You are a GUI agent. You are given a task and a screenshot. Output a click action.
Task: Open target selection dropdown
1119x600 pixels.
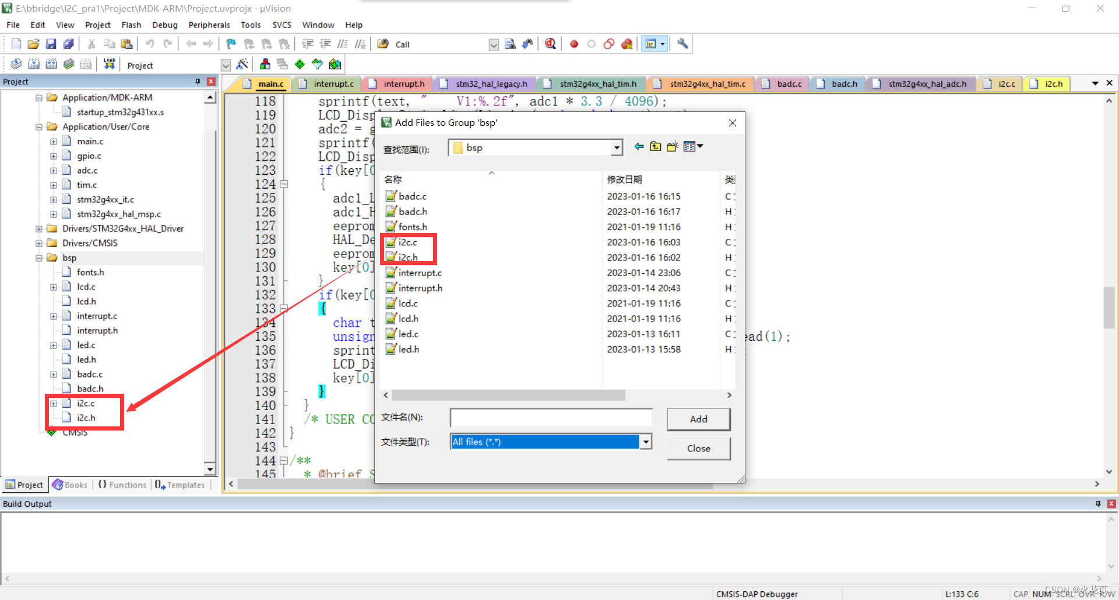tap(226, 65)
